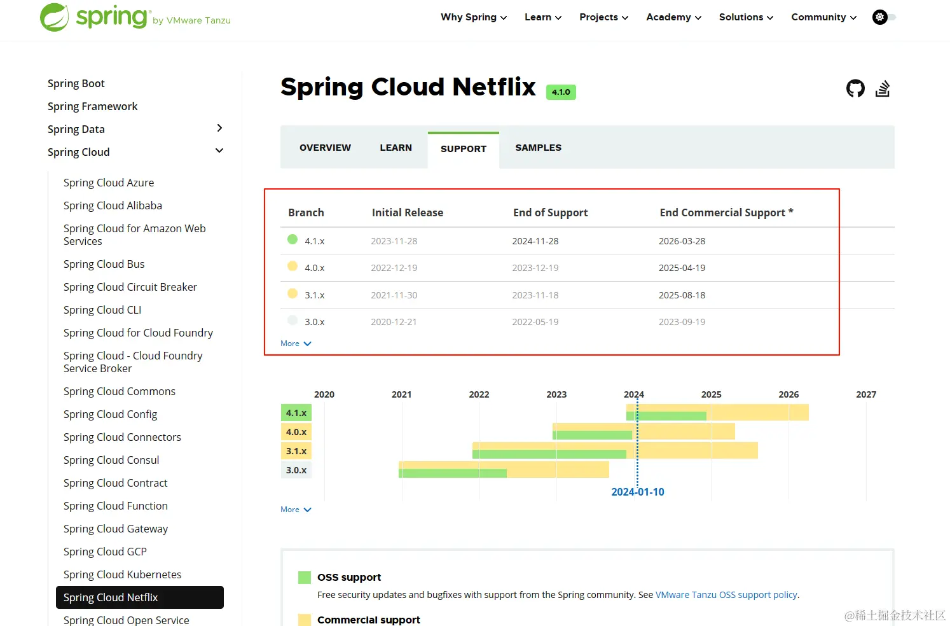Open the Academy dropdown menu
The image size is (950, 626).
(674, 17)
